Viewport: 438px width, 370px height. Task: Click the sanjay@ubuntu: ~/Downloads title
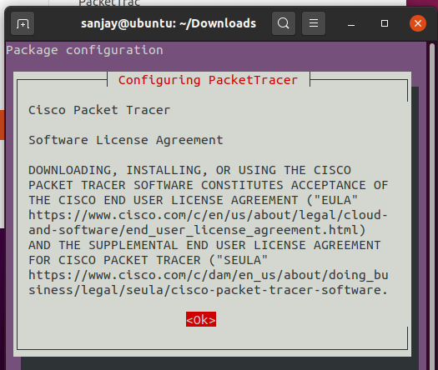pos(169,23)
